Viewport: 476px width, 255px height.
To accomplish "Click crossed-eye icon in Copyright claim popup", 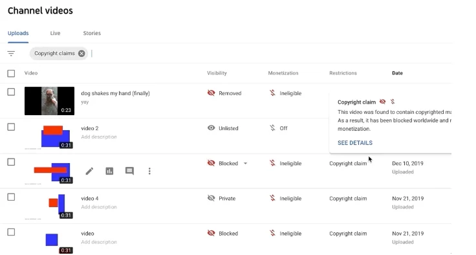I will 382,102.
